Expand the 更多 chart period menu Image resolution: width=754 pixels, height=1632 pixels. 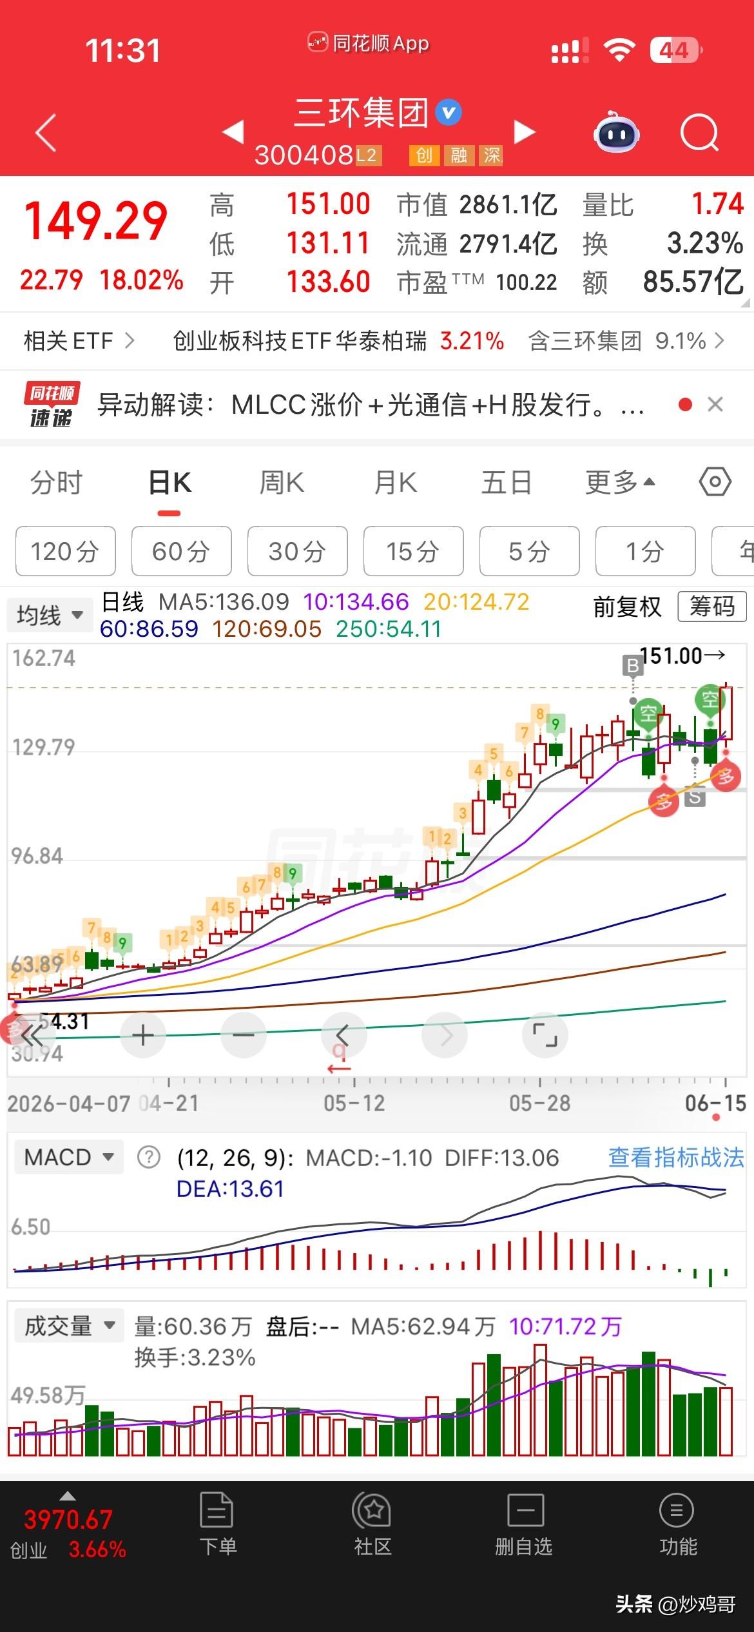620,482
